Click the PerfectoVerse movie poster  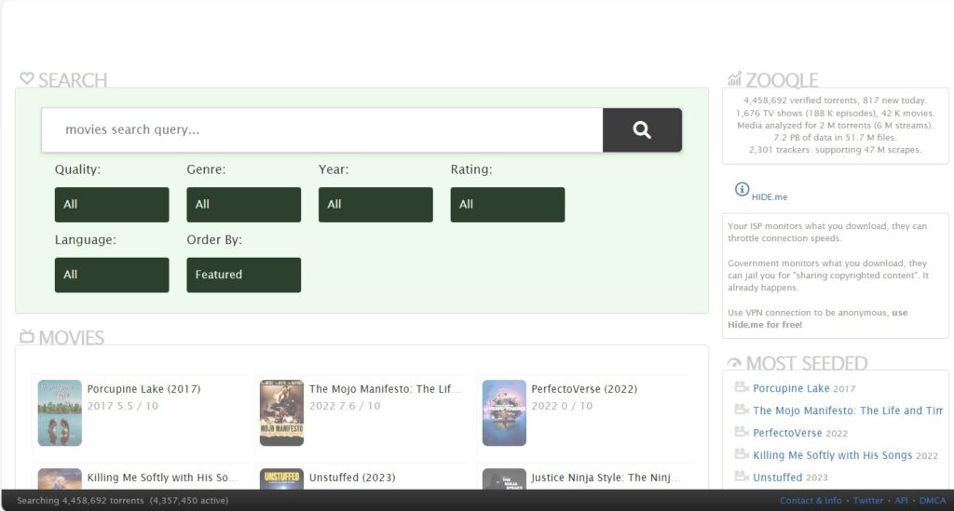pos(504,413)
